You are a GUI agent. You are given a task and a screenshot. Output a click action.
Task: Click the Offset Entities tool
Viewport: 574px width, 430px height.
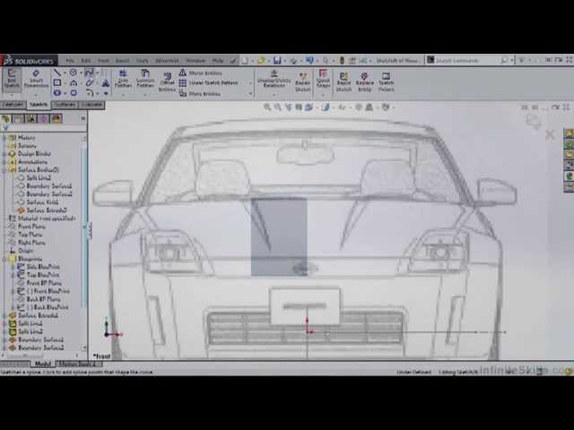[168, 82]
